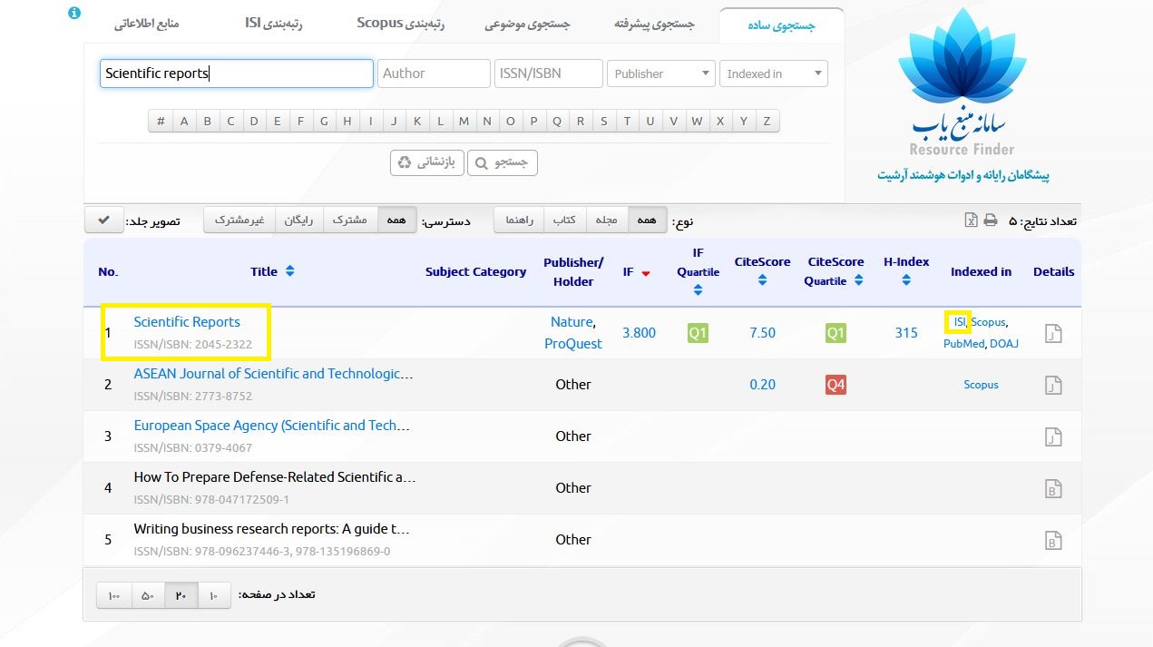This screenshot has height=647, width=1153.
Task: Focus the title search field containing Scientific reports
Action: 237,74
